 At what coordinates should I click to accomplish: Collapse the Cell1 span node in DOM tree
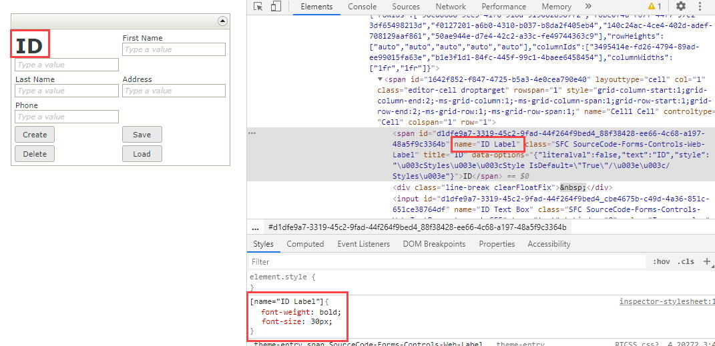click(x=381, y=79)
